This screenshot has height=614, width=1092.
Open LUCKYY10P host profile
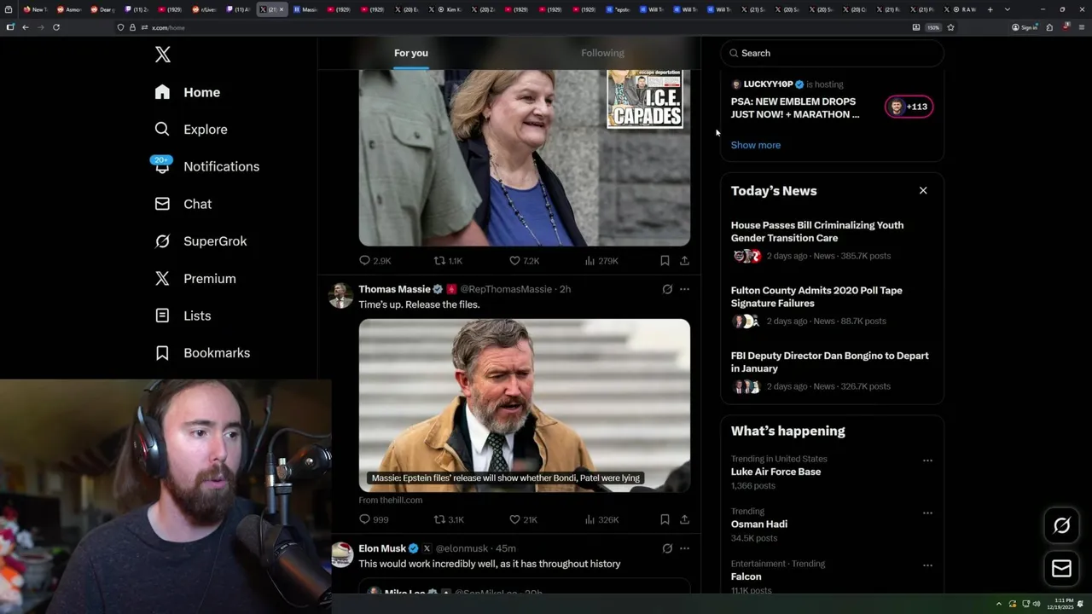tap(768, 84)
